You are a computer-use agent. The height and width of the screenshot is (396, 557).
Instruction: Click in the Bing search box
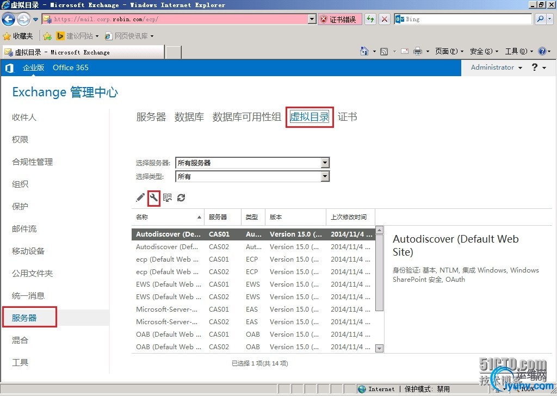click(468, 19)
